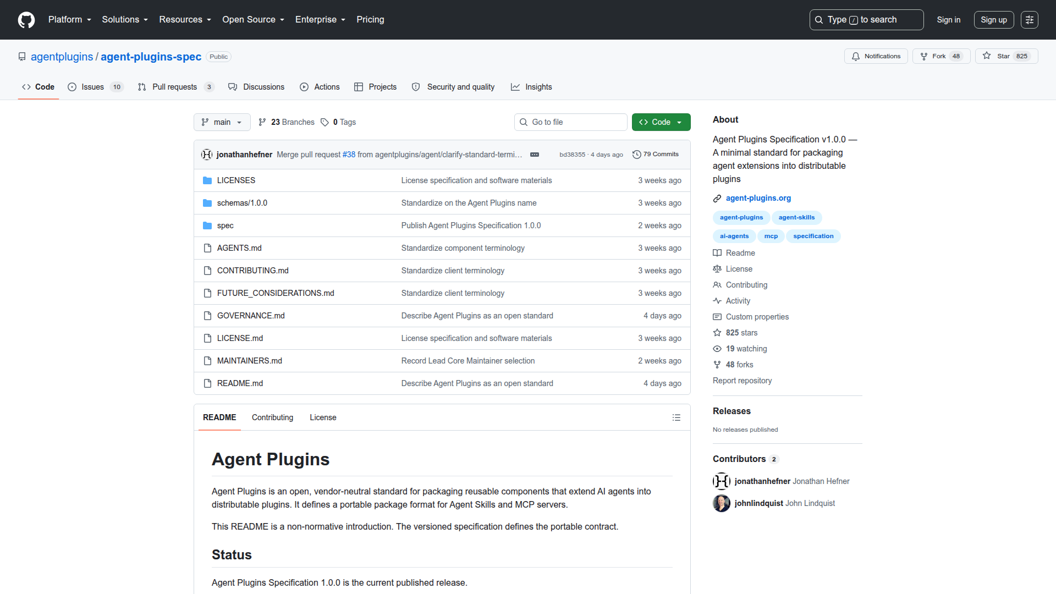Image resolution: width=1056 pixels, height=594 pixels.
Task: View 19 watching users
Action: 740,349
